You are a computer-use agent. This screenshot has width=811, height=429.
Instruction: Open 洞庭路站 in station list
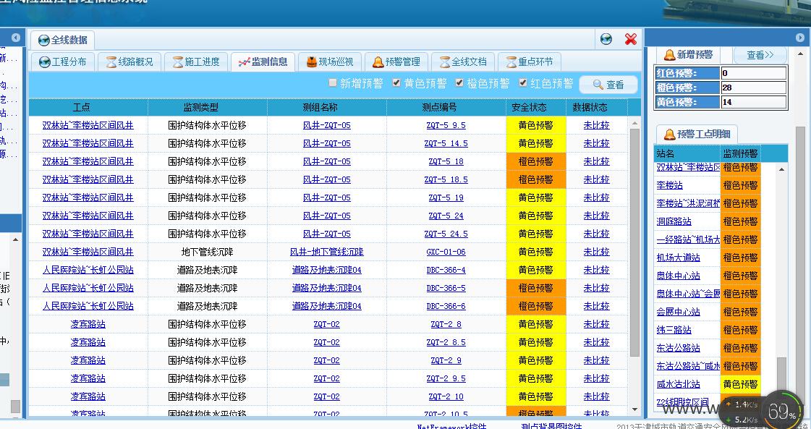coord(674,221)
